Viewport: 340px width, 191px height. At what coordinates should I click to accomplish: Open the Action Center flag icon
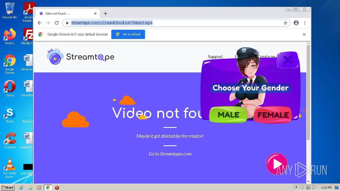(x=315, y=188)
